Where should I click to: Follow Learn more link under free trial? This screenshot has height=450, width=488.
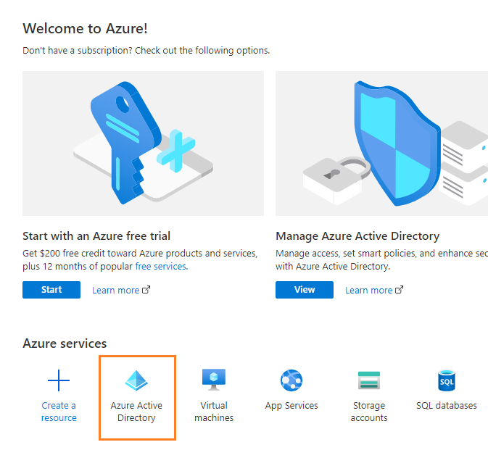pyautogui.click(x=115, y=290)
